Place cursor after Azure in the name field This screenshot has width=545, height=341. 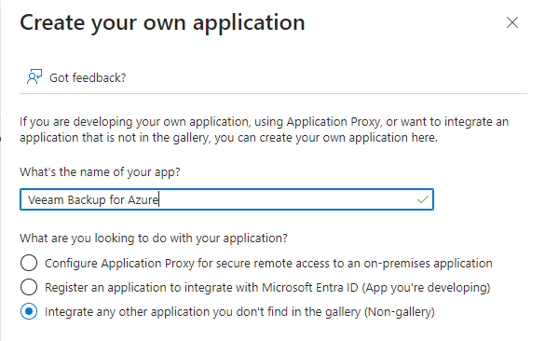[159, 200]
